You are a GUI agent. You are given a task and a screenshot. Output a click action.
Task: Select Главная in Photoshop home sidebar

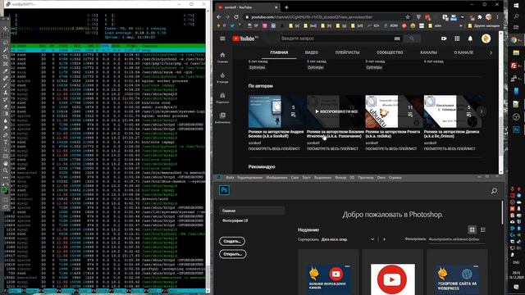[252, 211]
